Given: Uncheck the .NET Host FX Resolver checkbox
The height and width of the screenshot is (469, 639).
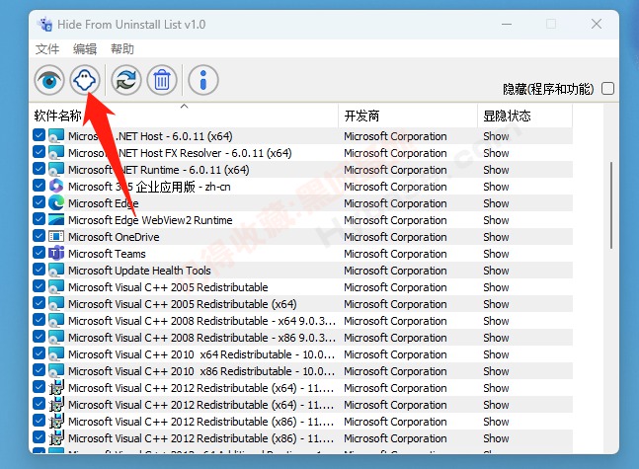Looking at the screenshot, I should 39,152.
